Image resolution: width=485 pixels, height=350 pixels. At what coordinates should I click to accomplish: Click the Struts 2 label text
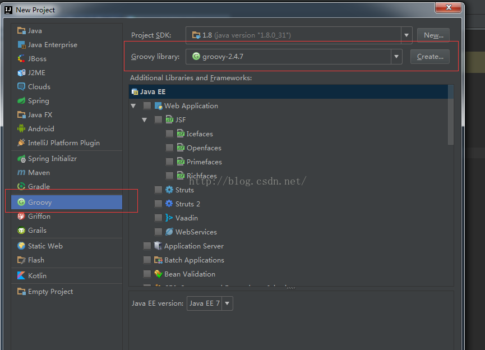point(188,204)
